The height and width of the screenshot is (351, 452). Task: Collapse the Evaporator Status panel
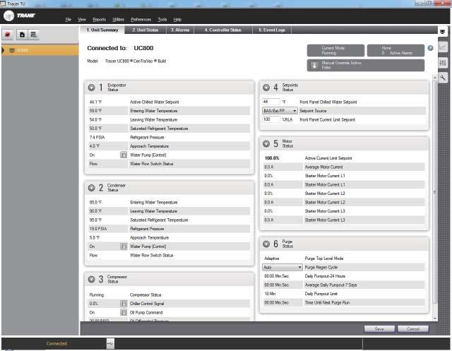(91, 88)
